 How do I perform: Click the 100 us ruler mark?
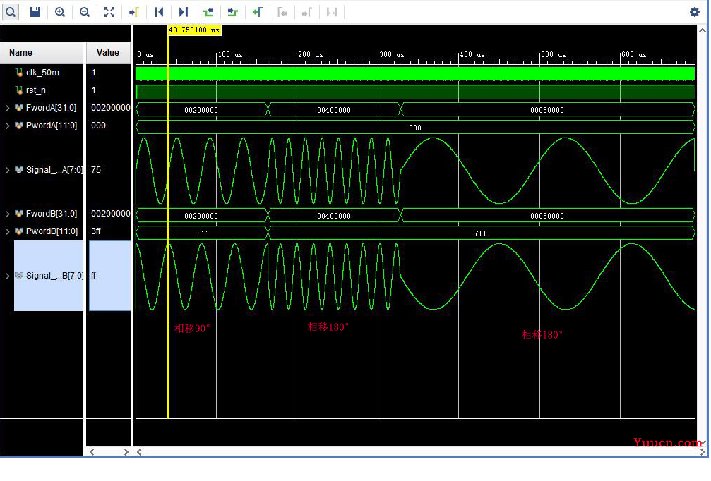tap(230, 54)
